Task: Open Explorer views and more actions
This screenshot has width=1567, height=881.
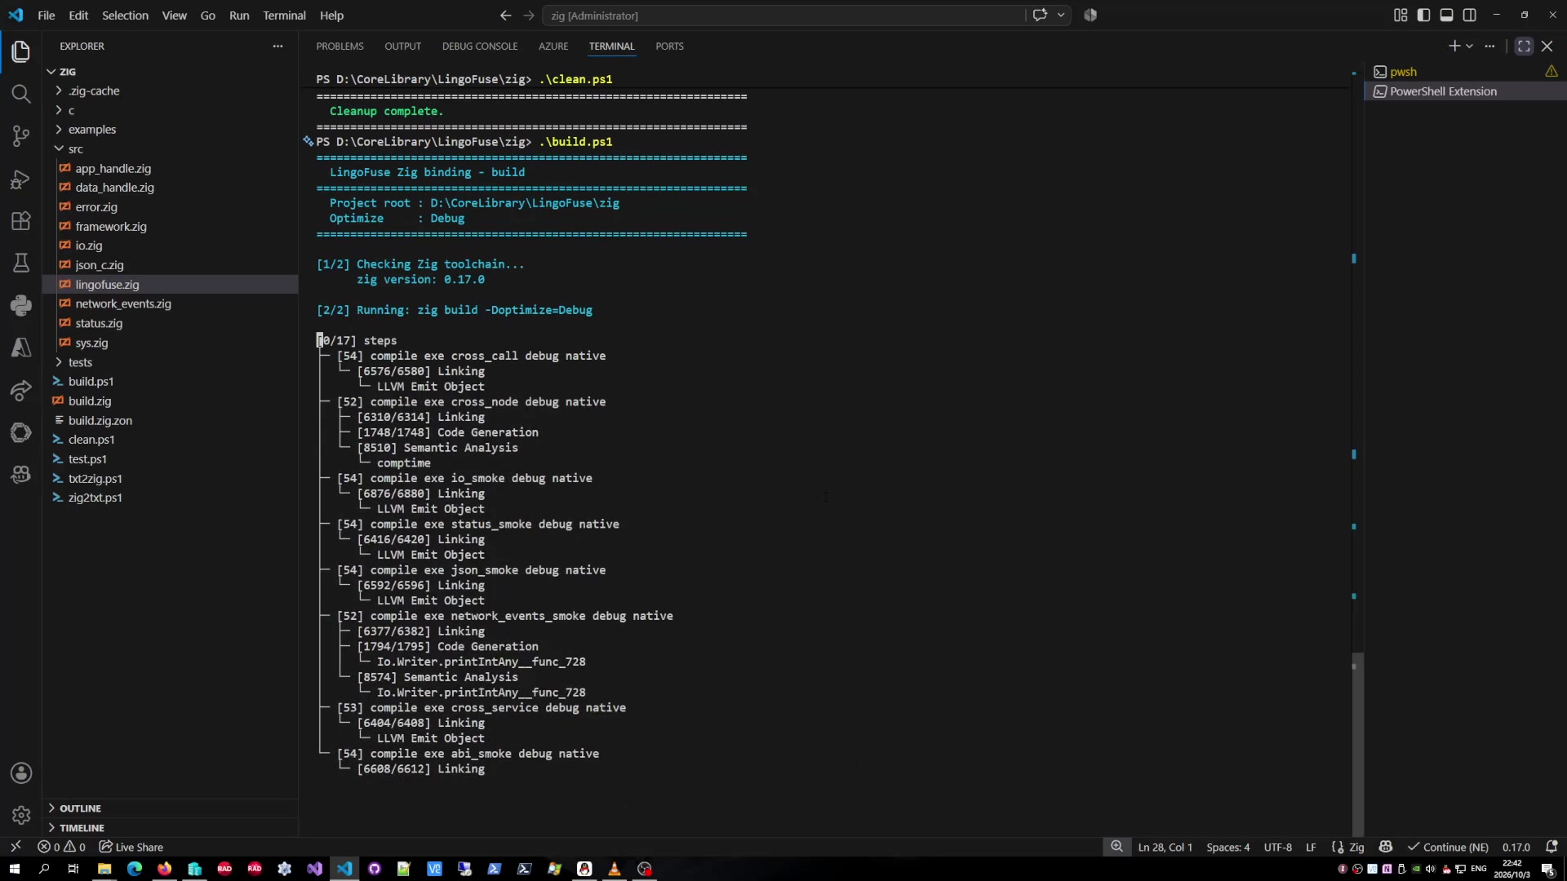Action: coord(277,46)
